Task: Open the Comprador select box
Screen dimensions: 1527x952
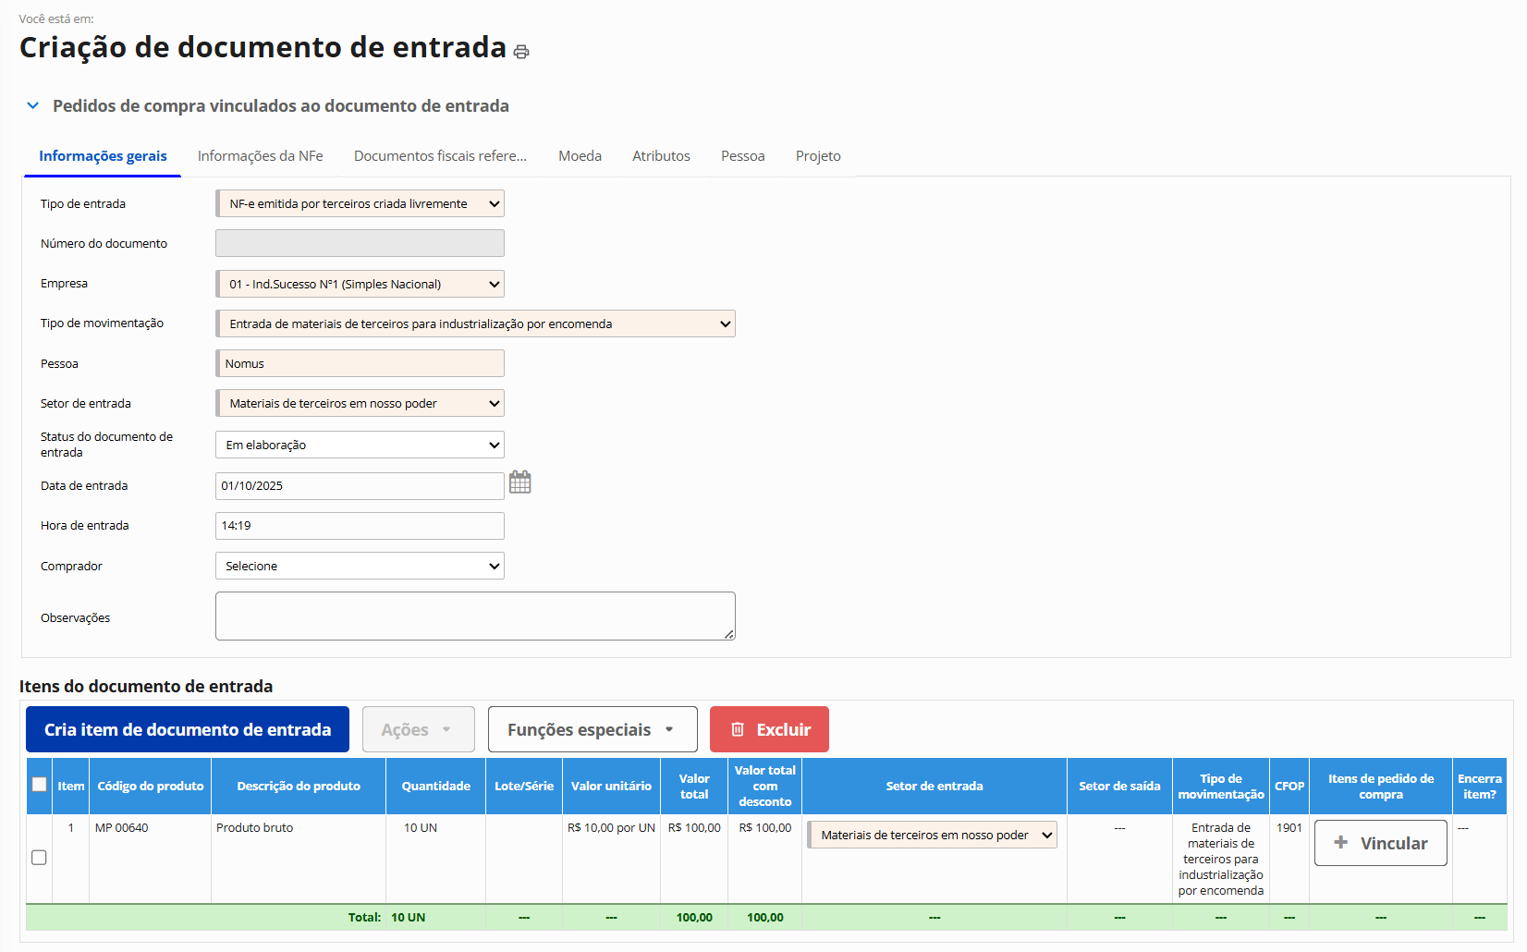Action: click(x=360, y=566)
